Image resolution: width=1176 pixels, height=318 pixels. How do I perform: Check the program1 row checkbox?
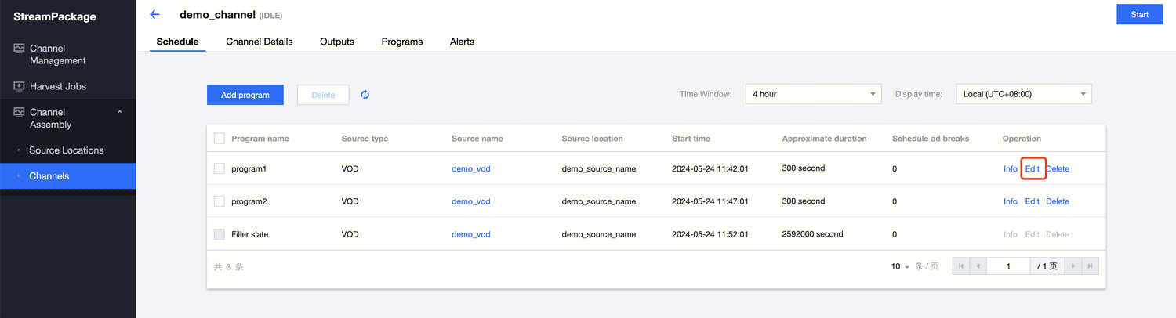(220, 168)
